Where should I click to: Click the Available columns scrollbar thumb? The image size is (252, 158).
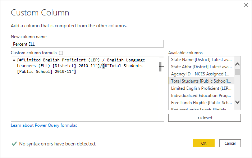click(237, 72)
